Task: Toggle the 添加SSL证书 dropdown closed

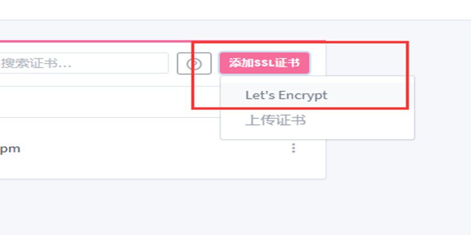Action: click(x=264, y=63)
